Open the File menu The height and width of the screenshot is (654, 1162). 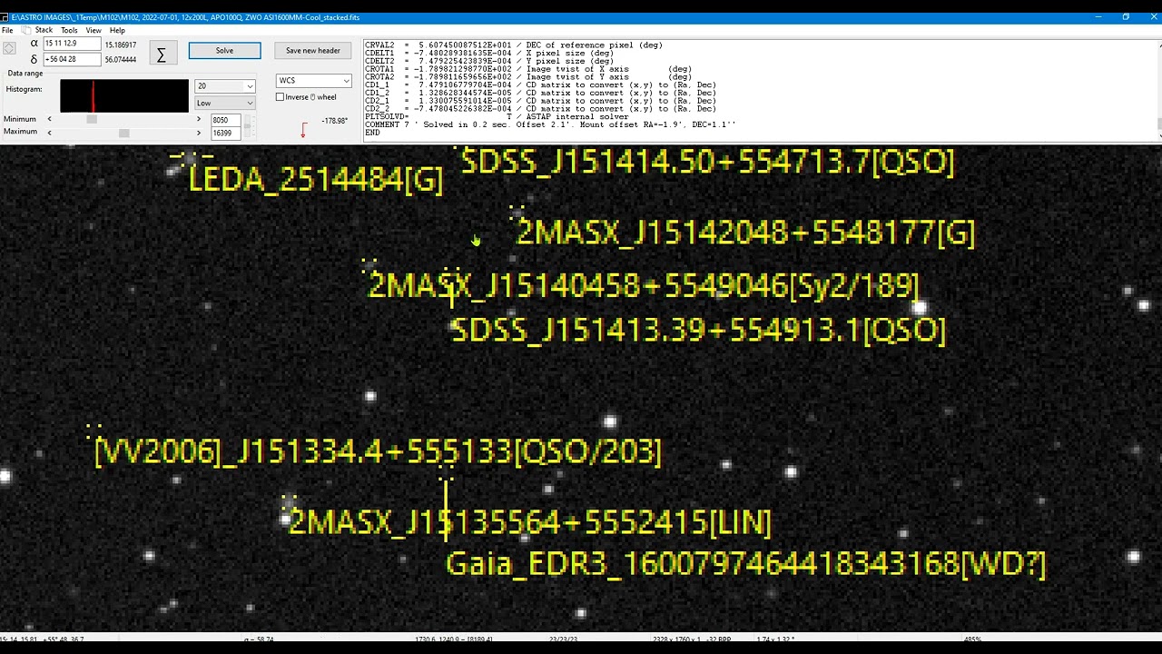coord(7,30)
